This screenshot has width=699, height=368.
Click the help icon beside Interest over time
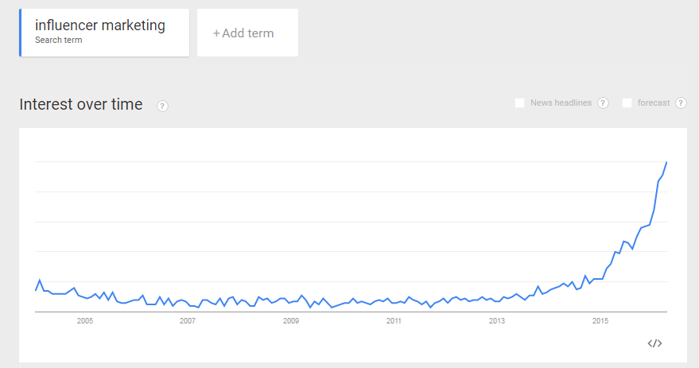pyautogui.click(x=162, y=106)
